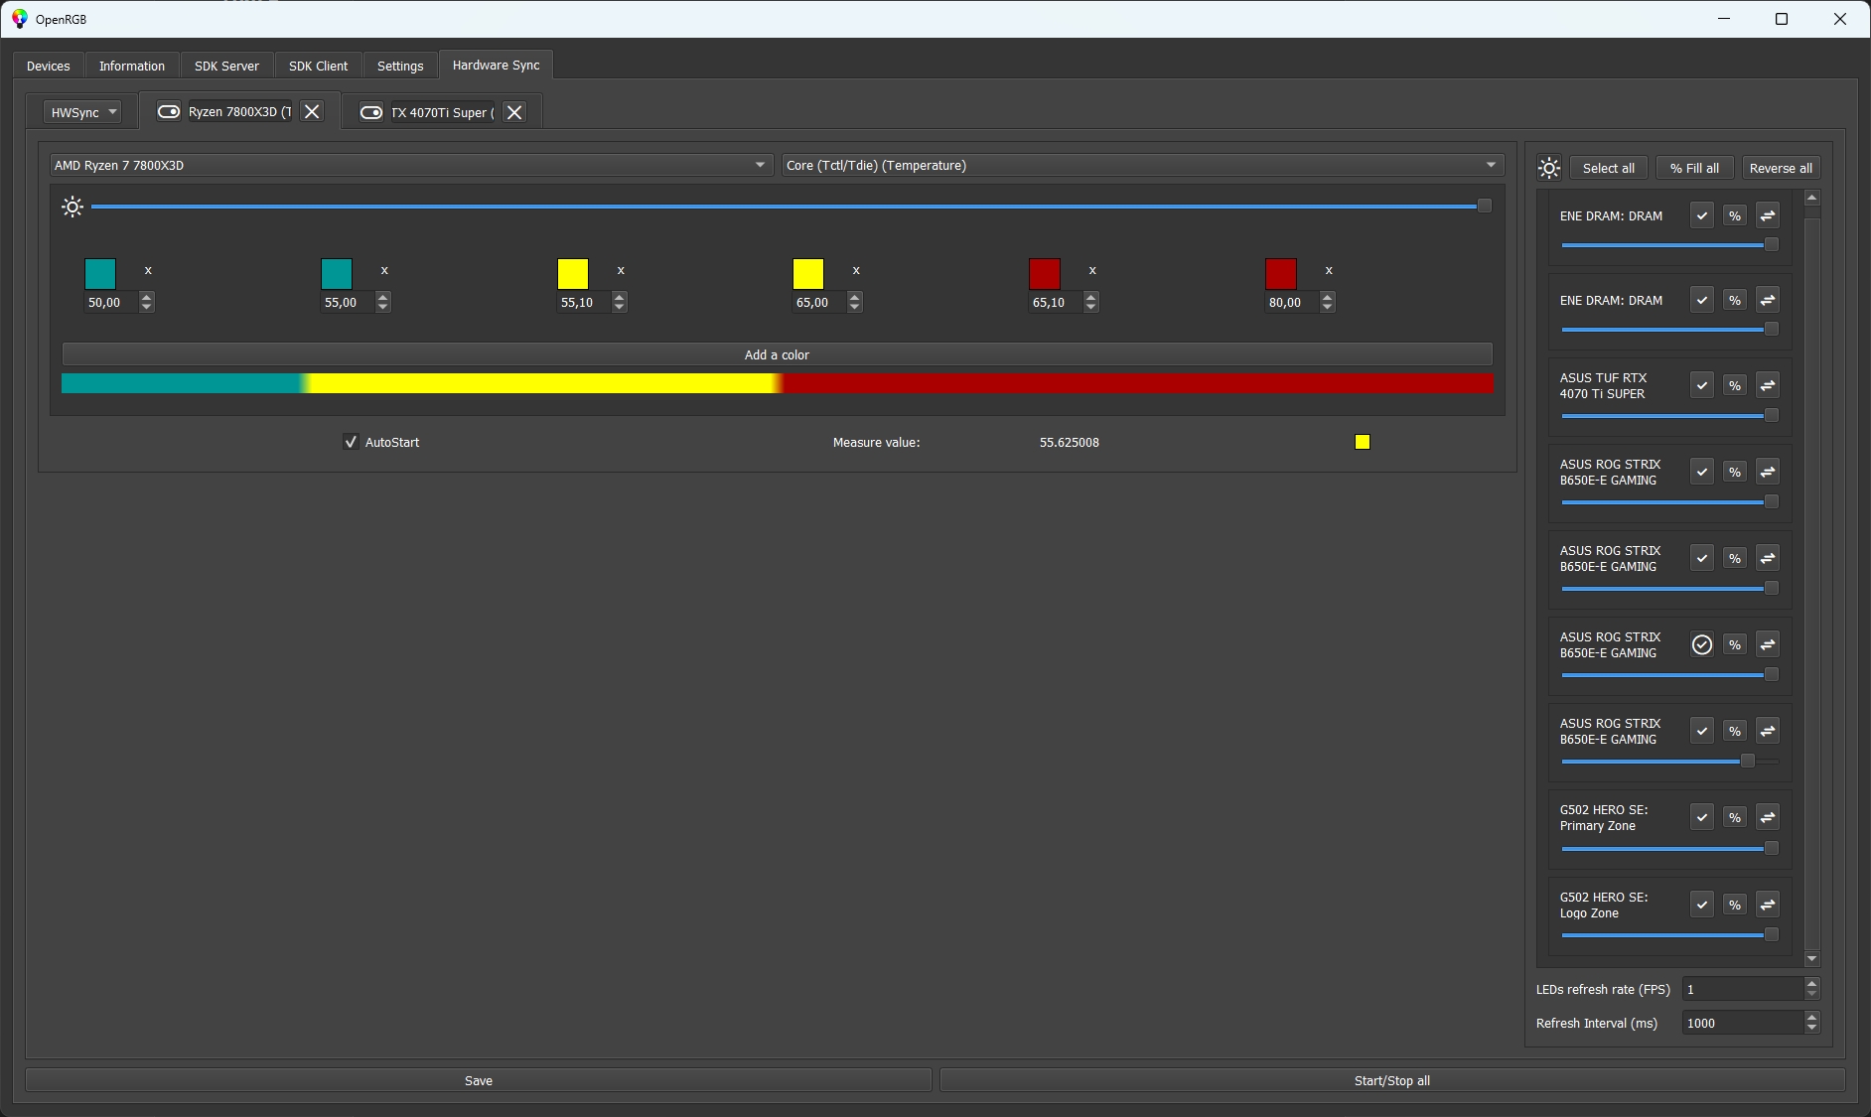The height and width of the screenshot is (1117, 1871).
Task: Open the yellow color swatch above 55,10
Action: pyautogui.click(x=573, y=273)
